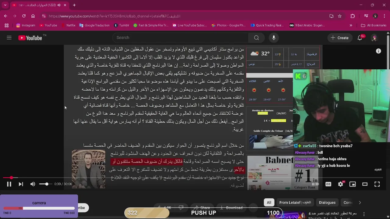Open YouTube notifications bell
The image size is (390, 219).
tap(360, 38)
